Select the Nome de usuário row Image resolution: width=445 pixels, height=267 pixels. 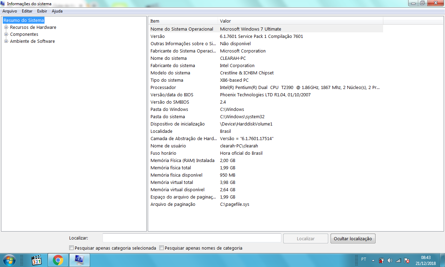tap(266, 146)
